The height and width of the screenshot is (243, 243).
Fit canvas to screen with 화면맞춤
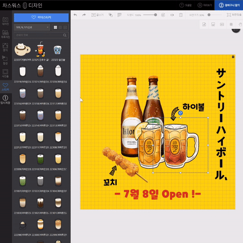[x=234, y=15]
